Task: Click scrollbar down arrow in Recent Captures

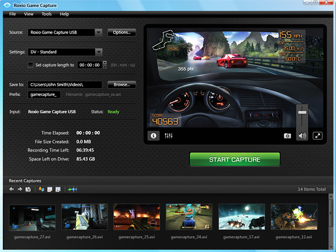Action: (331, 247)
